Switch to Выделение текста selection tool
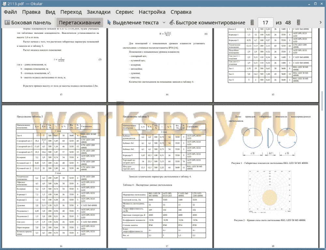The height and width of the screenshot is (250, 326). click(133, 22)
